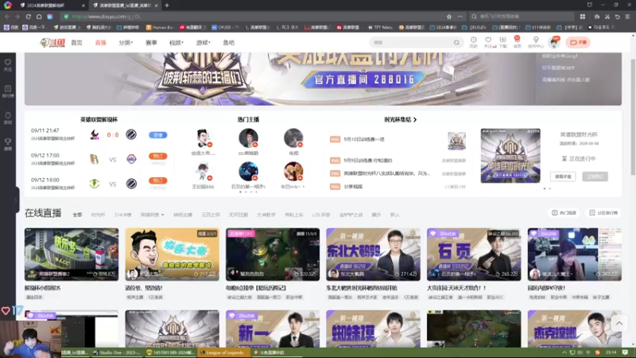Screen dimensions: 636x358
Task: Click the 查看详情 details button
Action: [563, 177]
